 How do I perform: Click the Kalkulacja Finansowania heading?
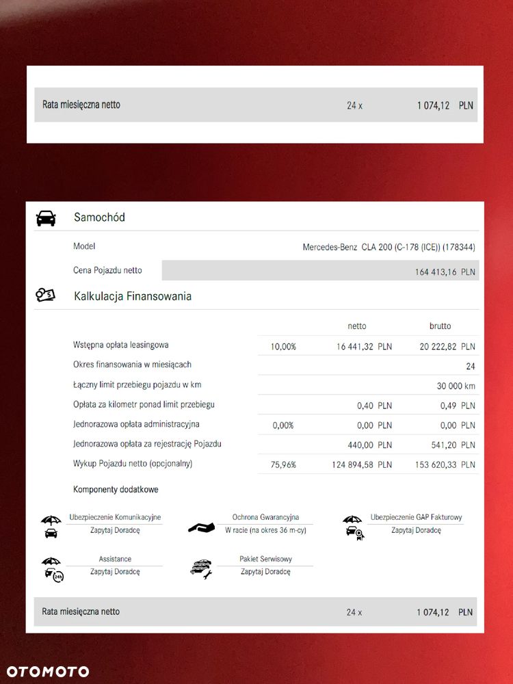[133, 296]
